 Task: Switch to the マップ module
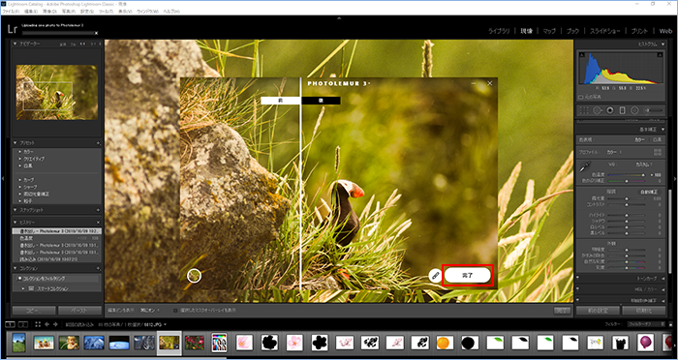(x=549, y=31)
